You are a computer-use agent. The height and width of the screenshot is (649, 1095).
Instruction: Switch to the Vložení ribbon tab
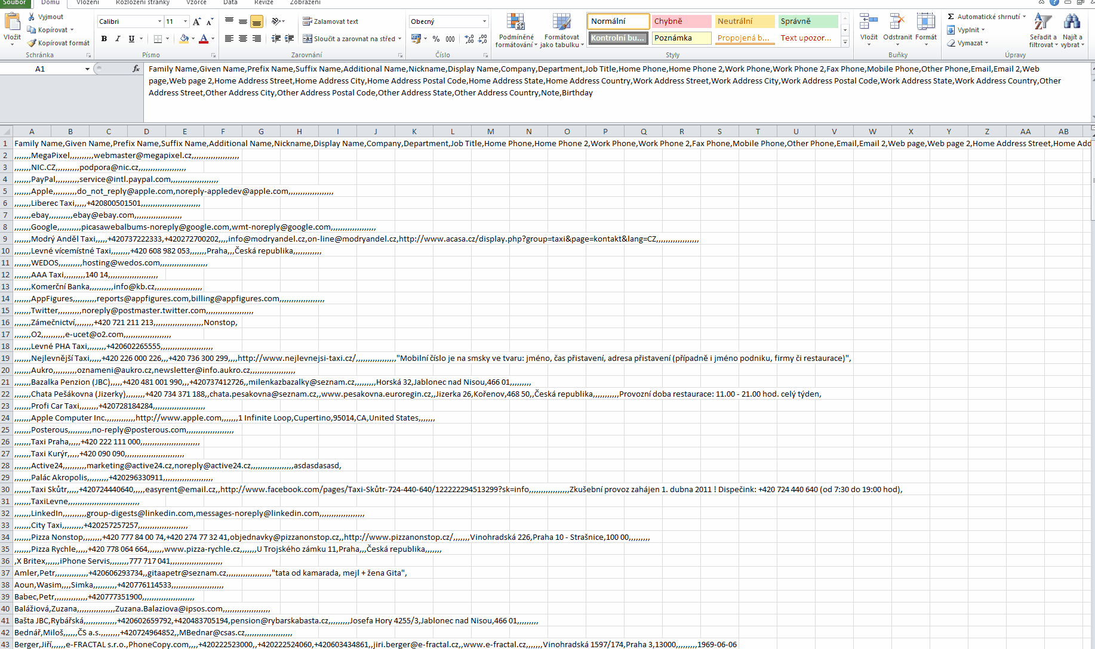click(88, 2)
